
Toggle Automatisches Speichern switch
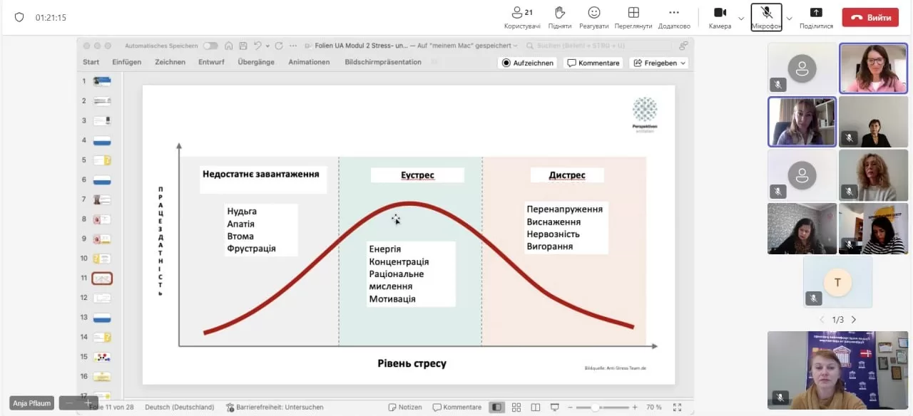pos(210,46)
